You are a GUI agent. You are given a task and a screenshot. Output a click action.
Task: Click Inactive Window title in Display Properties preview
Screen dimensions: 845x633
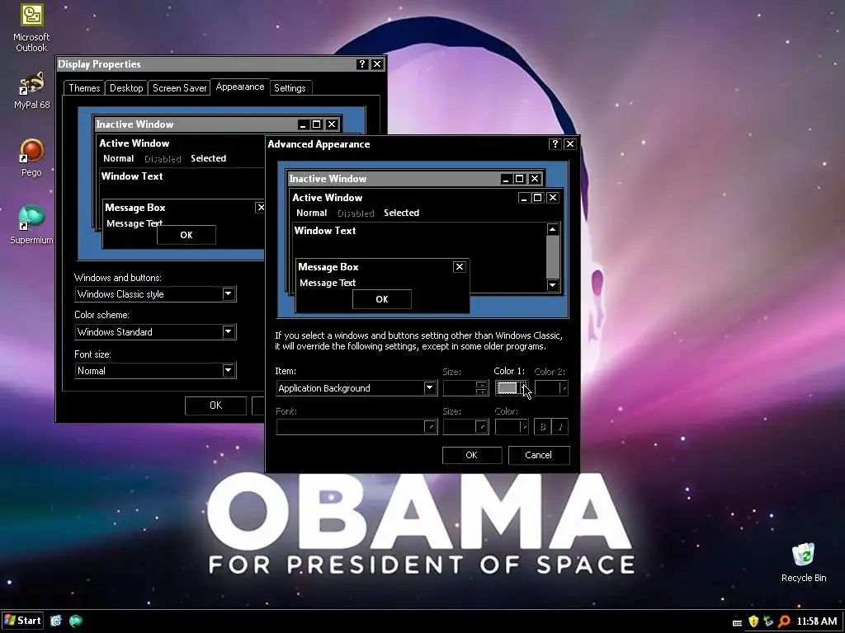pyautogui.click(x=135, y=124)
